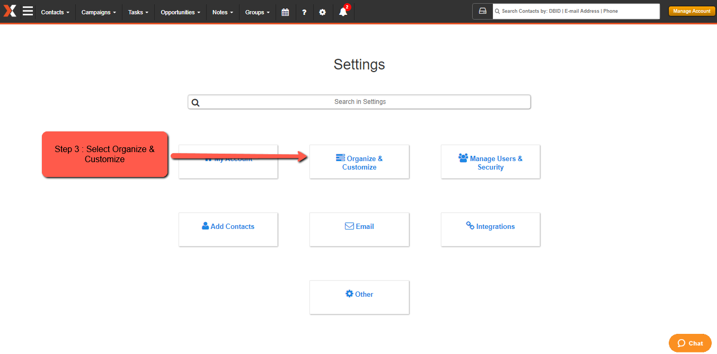Open Manage Users & Security settings
This screenshot has width=717, height=354.
(491, 162)
